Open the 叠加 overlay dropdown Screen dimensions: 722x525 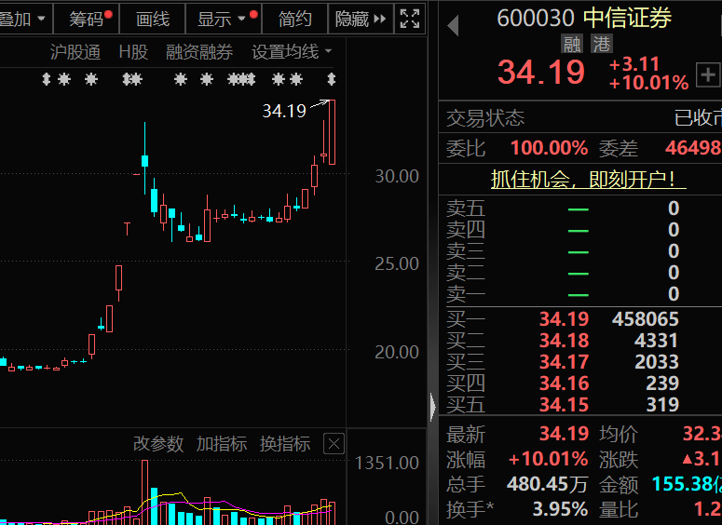[x=25, y=19]
